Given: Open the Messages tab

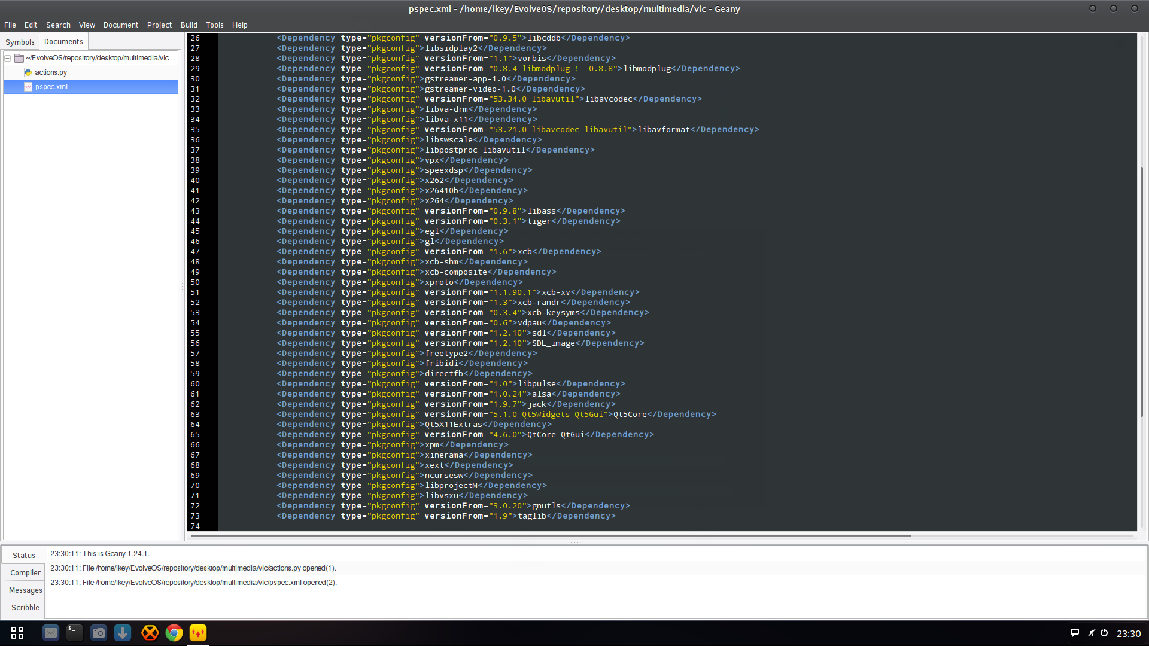Looking at the screenshot, I should click(x=25, y=590).
